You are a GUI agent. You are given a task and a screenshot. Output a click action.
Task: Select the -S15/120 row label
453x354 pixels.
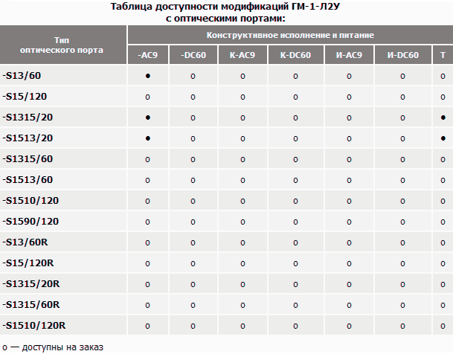click(x=25, y=97)
